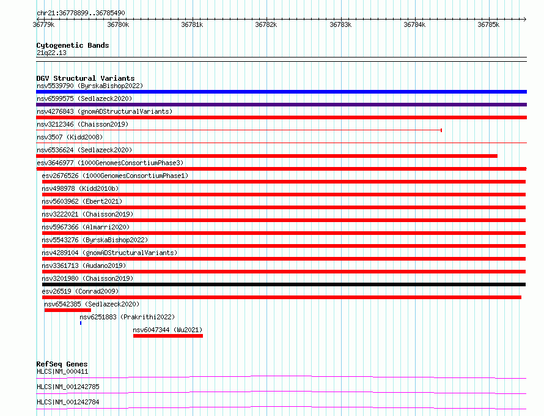Click the nsv3361713 (Audano2019) label
The image size is (544, 416).
click(84, 266)
